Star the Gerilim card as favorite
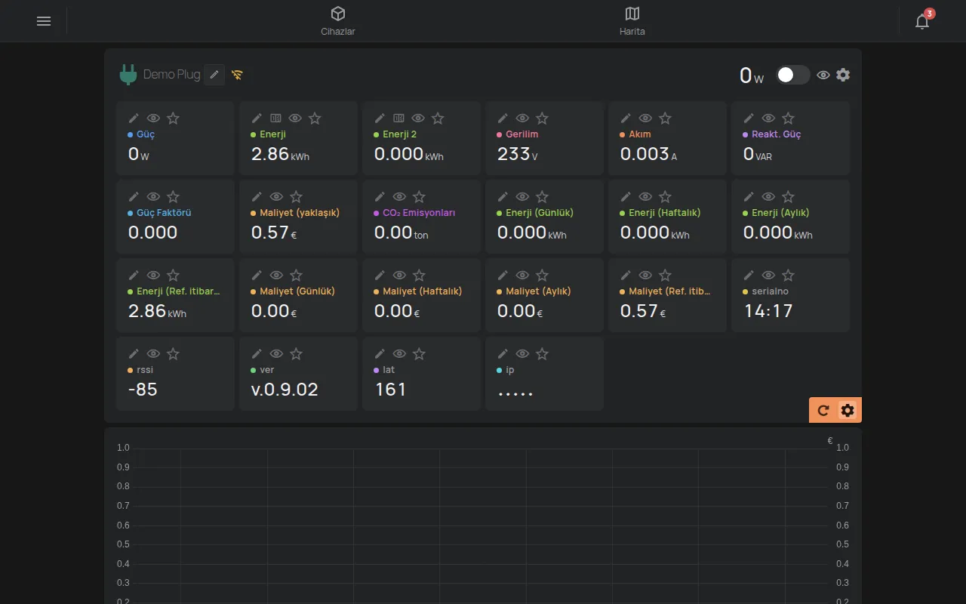 542,119
